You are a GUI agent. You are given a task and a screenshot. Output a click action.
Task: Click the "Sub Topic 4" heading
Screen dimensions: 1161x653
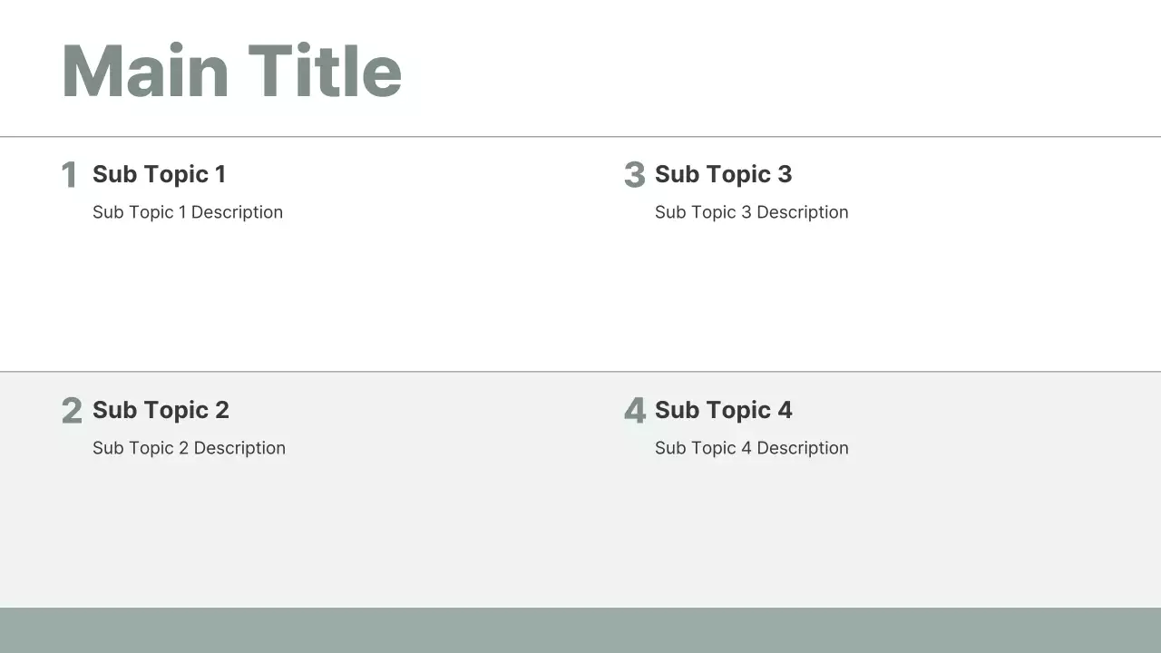pos(723,410)
